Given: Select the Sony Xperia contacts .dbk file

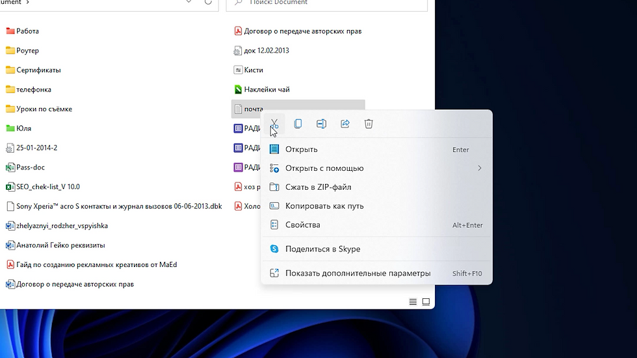Looking at the screenshot, I should pyautogui.click(x=114, y=206).
